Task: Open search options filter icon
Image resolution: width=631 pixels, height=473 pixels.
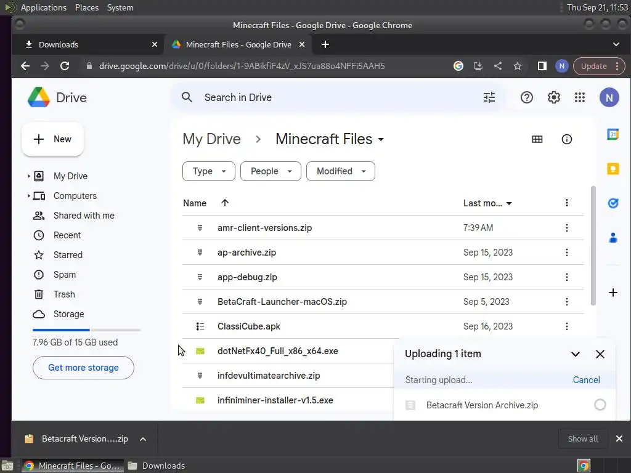Action: 489,97
